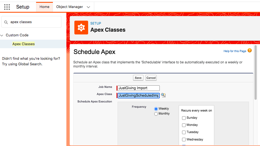Viewport: 260px width, 146px height.
Task: Click the Save button
Action: 138,78
